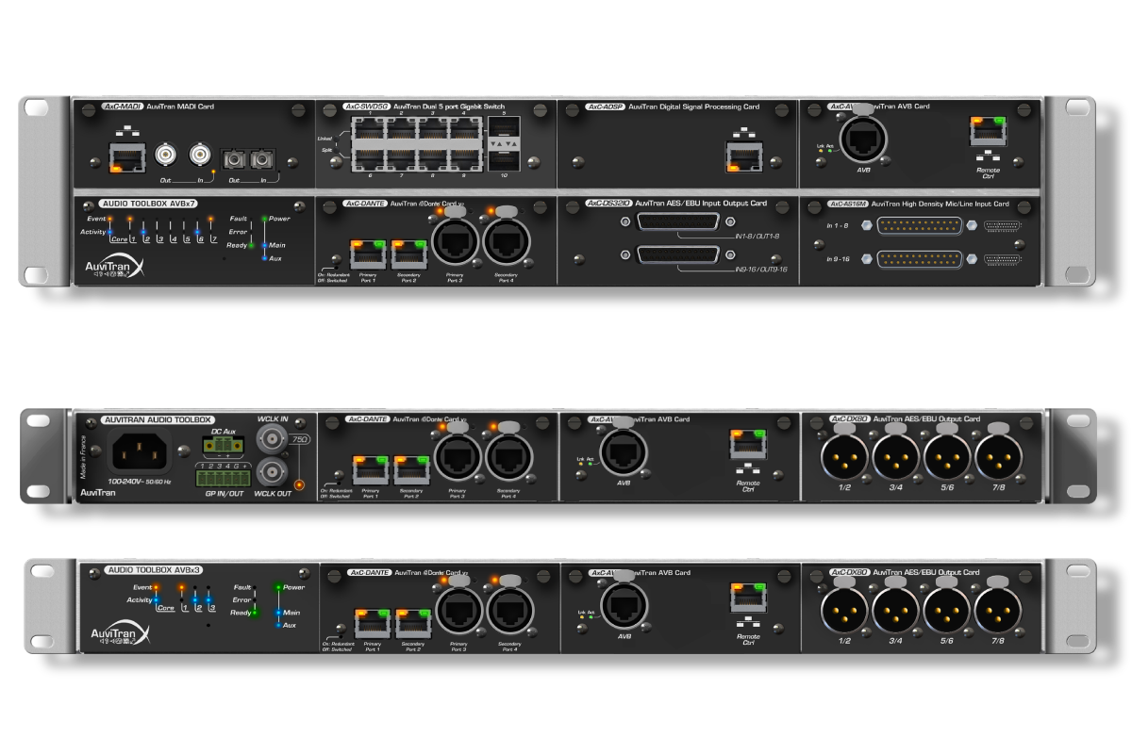The height and width of the screenshot is (754, 1132).
Task: Click the MADI card optical Out connector
Action: [x=234, y=158]
